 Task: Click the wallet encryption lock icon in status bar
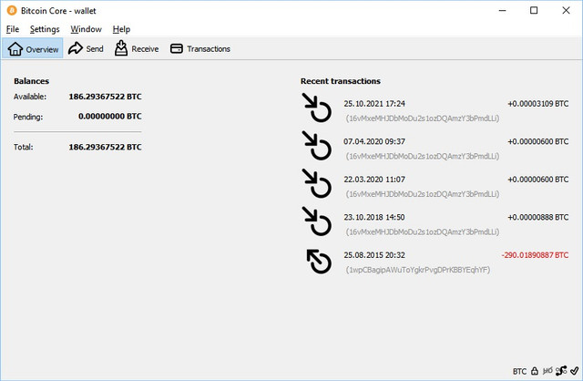(x=535, y=371)
